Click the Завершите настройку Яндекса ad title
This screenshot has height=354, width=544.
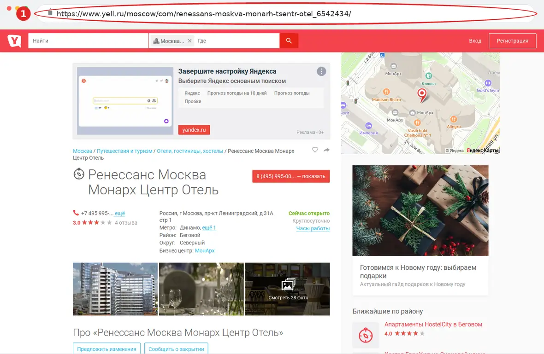227,71
